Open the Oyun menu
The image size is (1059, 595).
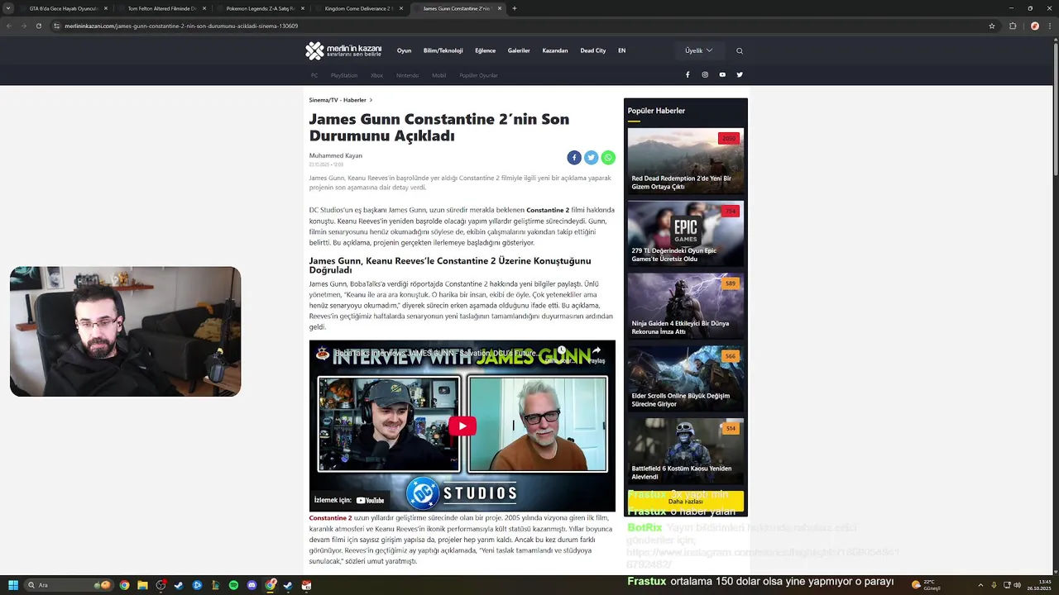[404, 50]
